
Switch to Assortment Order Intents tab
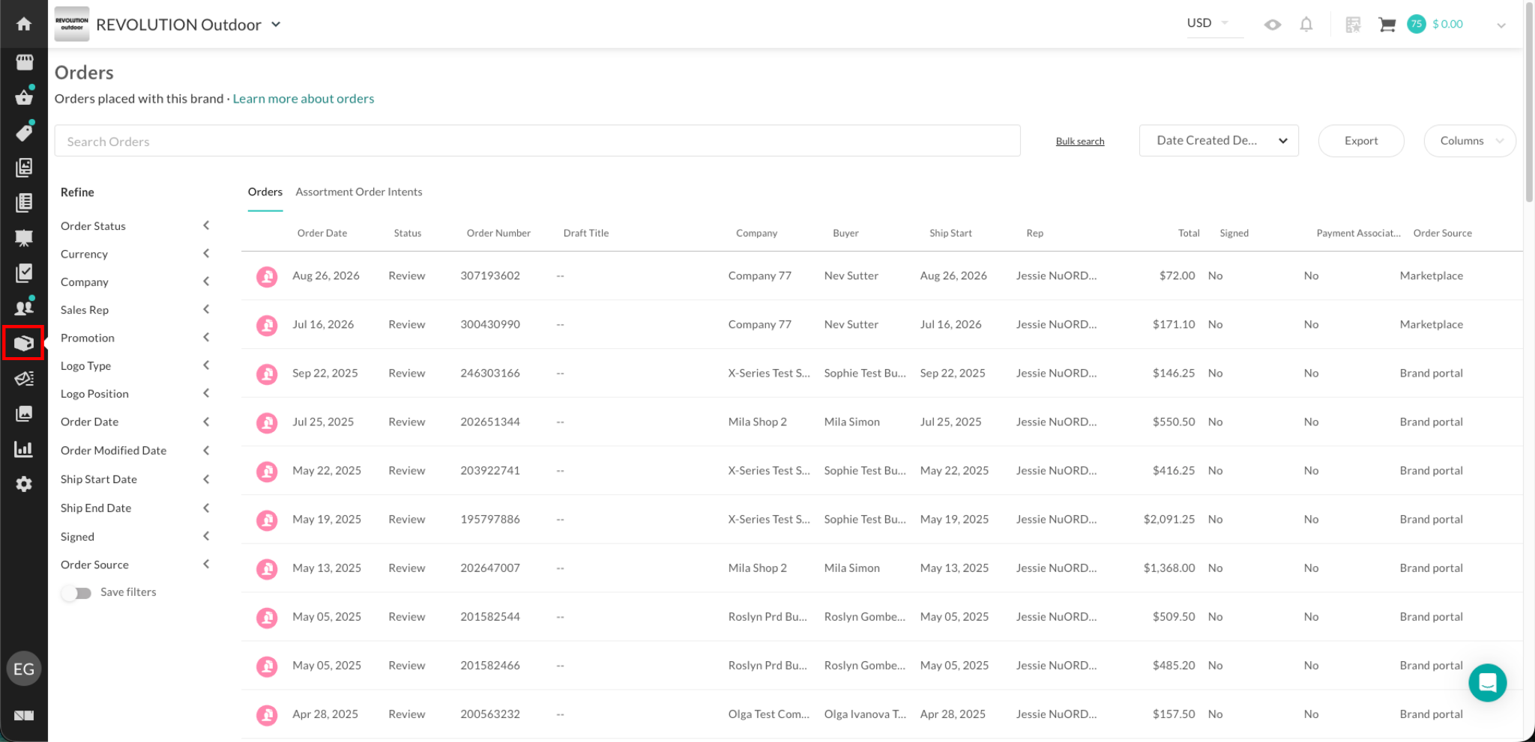(x=359, y=192)
